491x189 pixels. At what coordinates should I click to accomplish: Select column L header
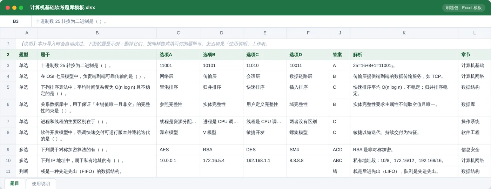(x=475, y=33)
